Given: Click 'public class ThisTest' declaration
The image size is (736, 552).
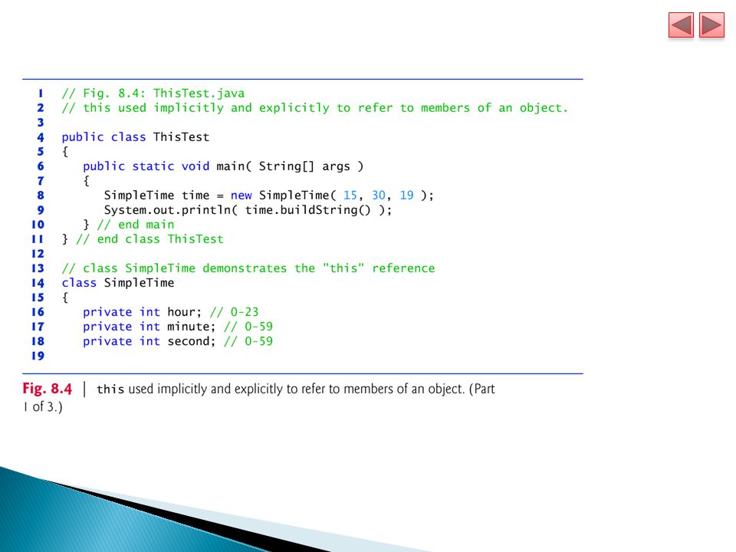Looking at the screenshot, I should coord(136,137).
